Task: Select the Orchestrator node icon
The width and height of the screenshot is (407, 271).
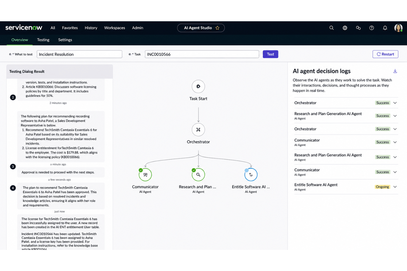Action: pos(198,130)
